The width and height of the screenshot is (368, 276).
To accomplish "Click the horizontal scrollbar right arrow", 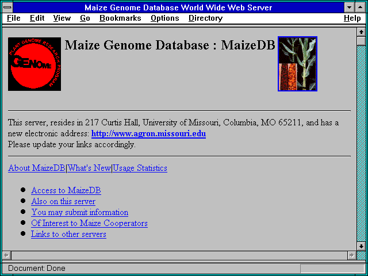I will [x=351, y=255].
